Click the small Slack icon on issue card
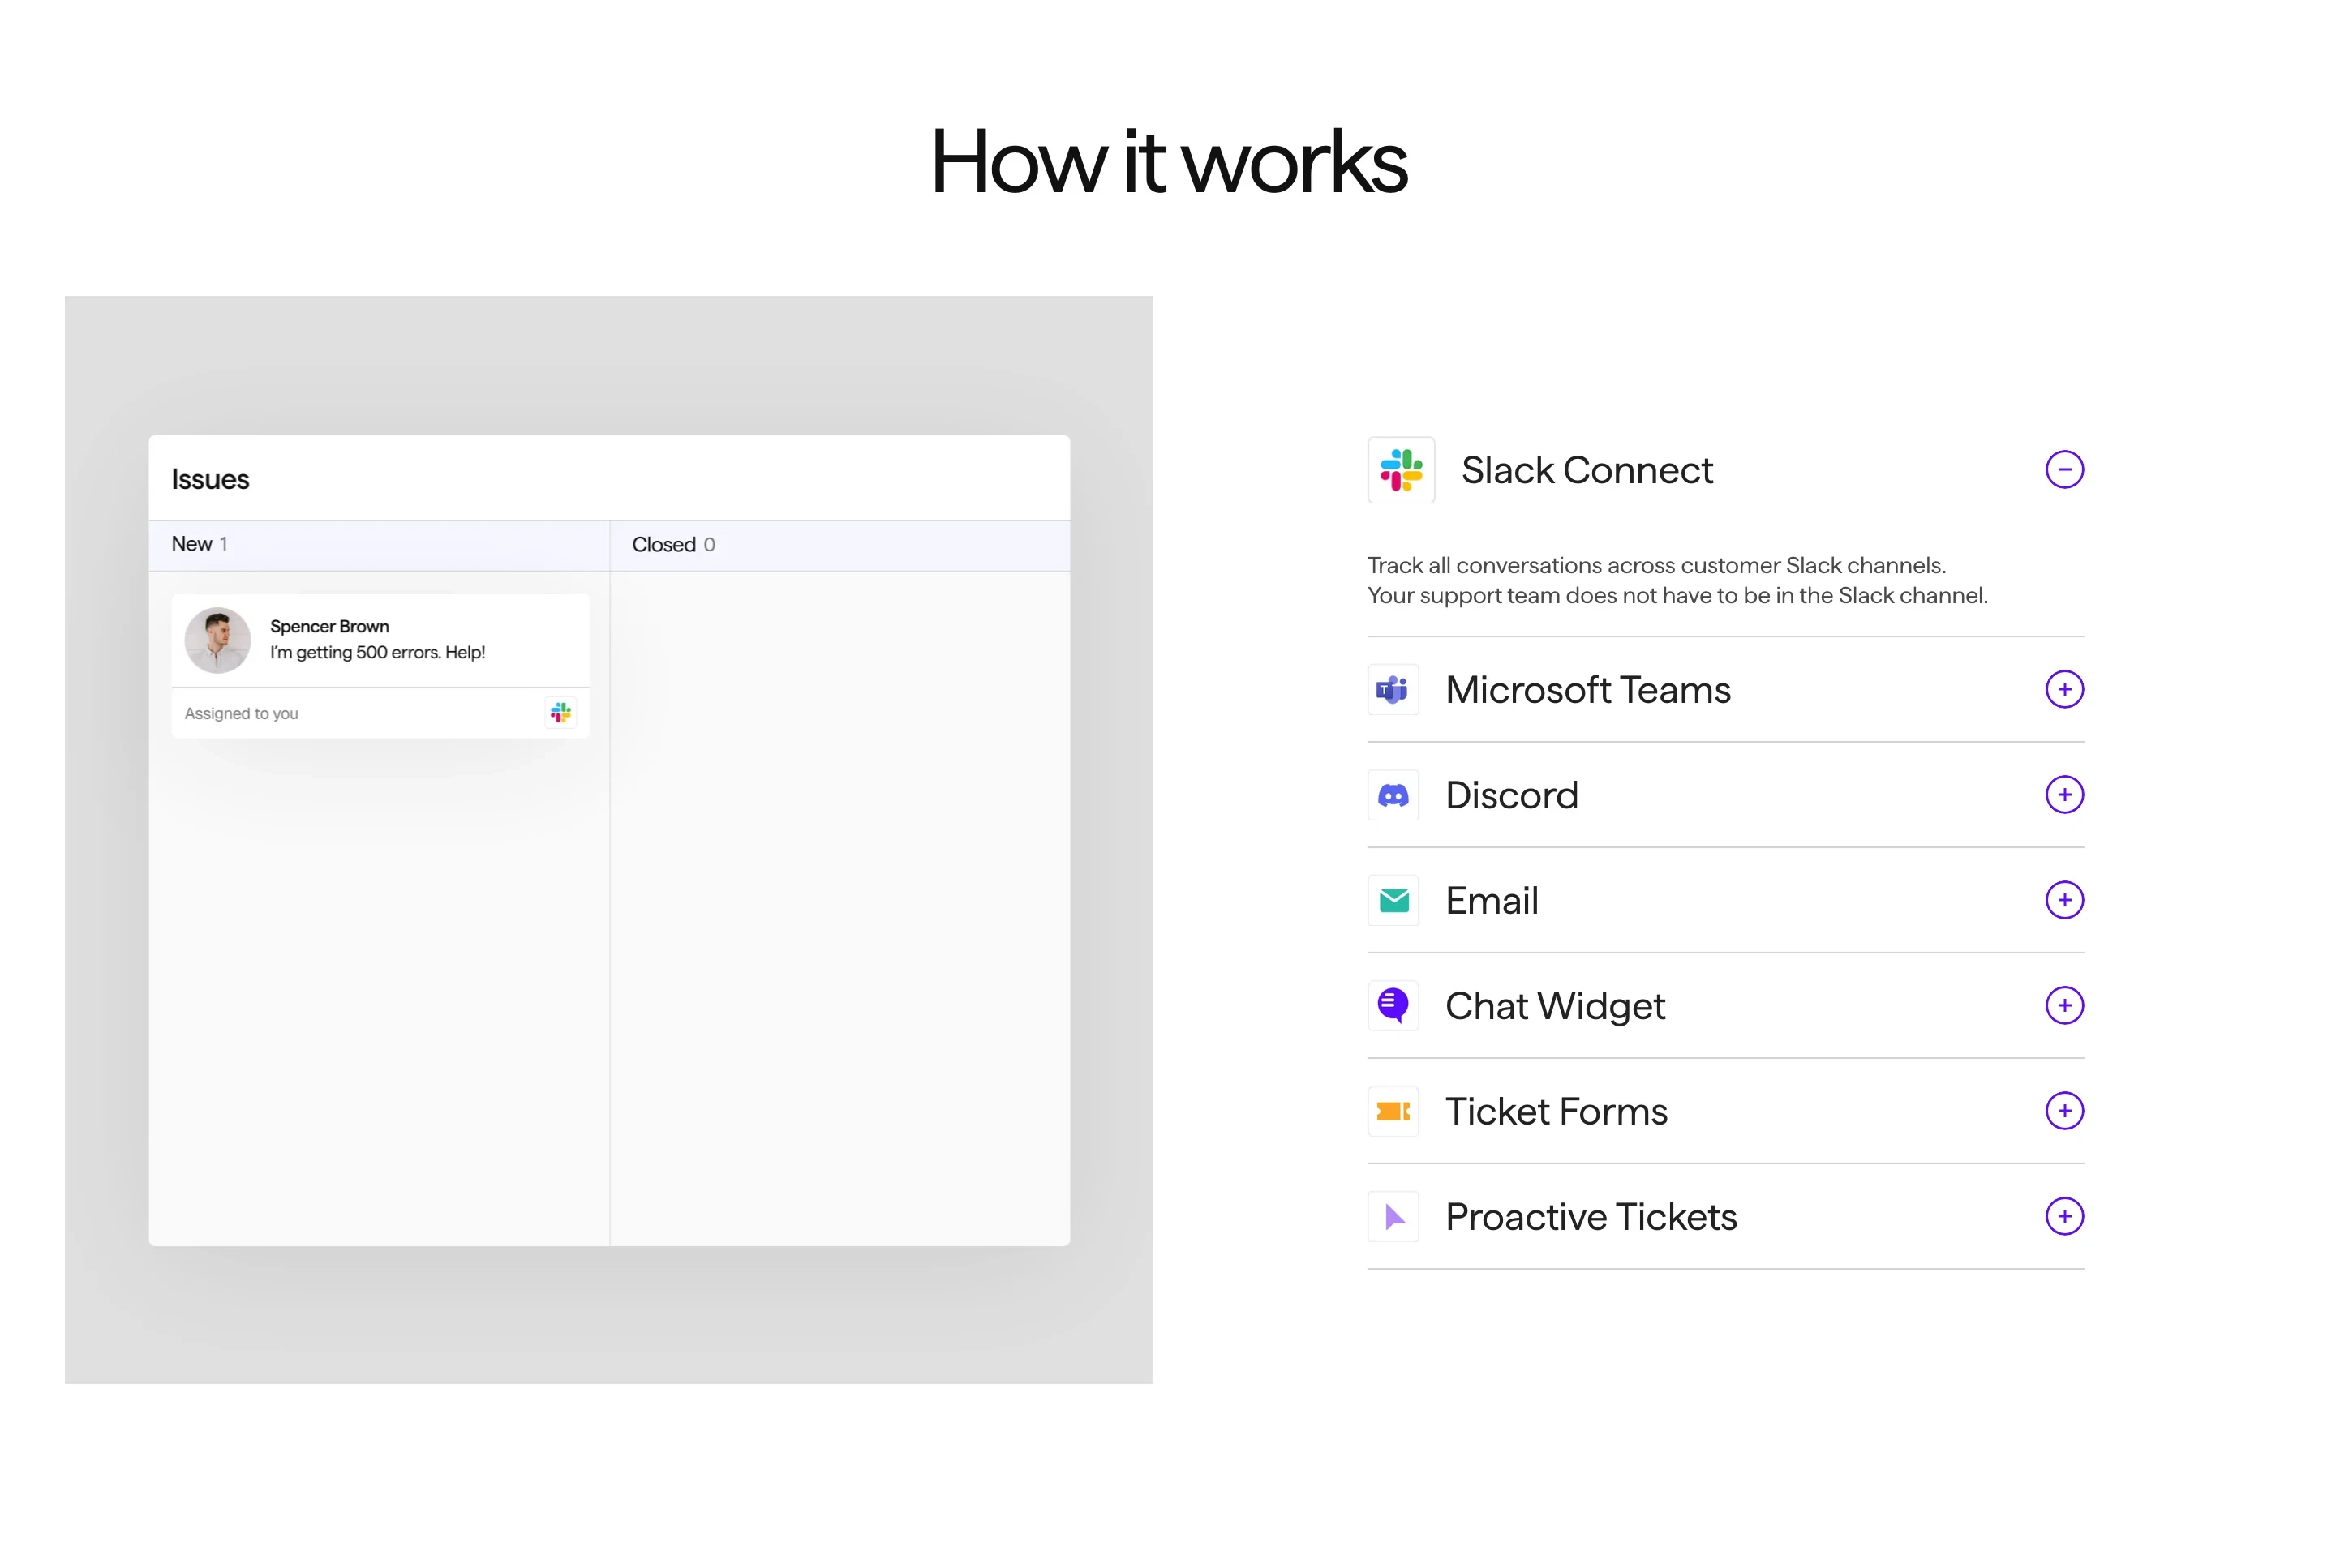 pos(560,713)
